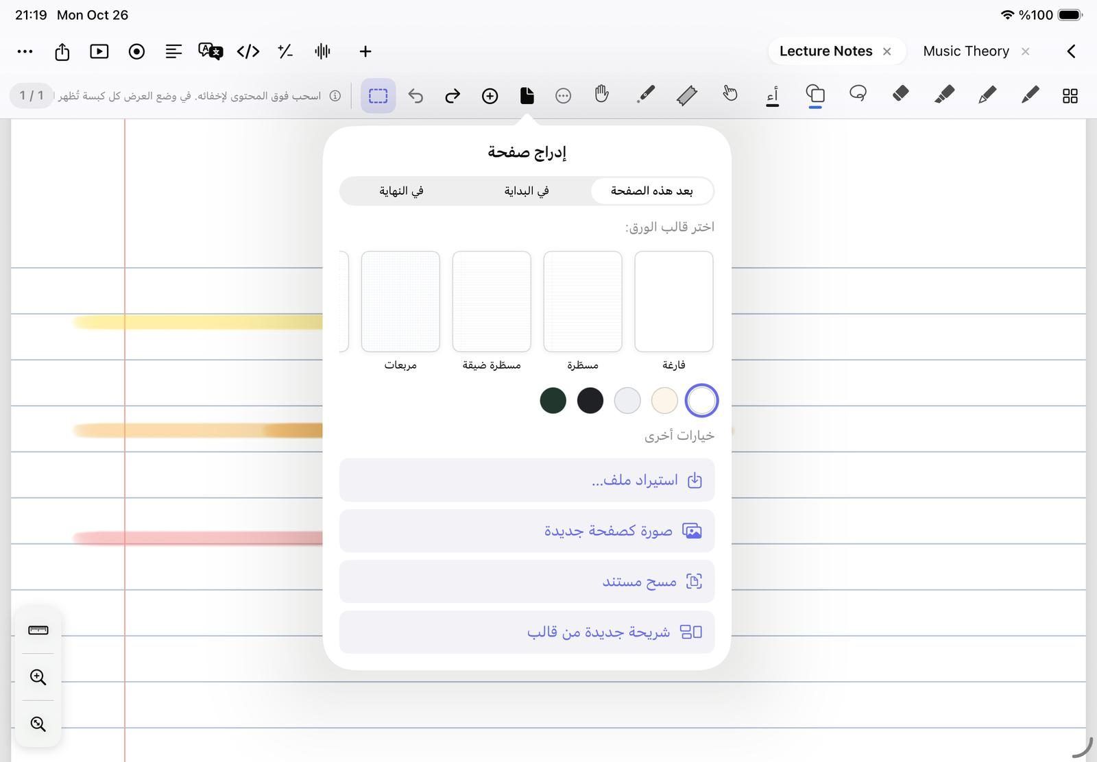Choose 'في البداية' insert position
The image size is (1097, 762).
coord(527,190)
